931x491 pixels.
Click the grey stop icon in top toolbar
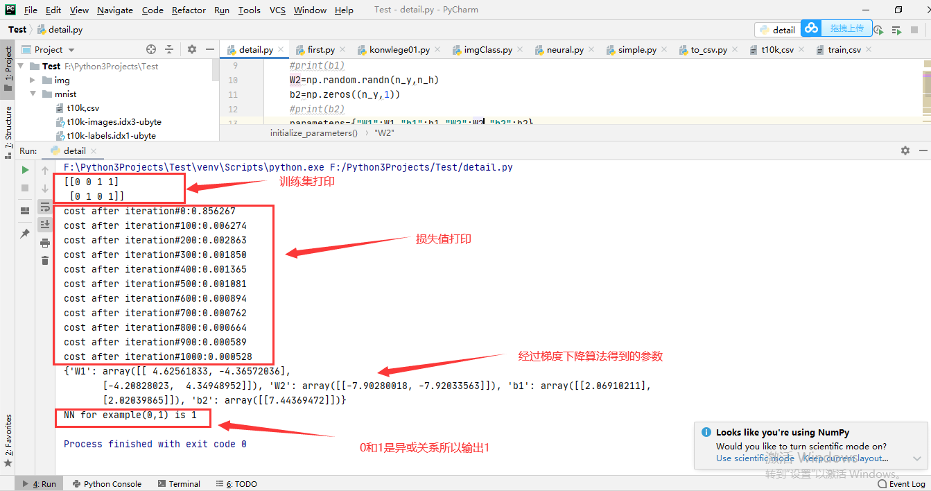[914, 30]
